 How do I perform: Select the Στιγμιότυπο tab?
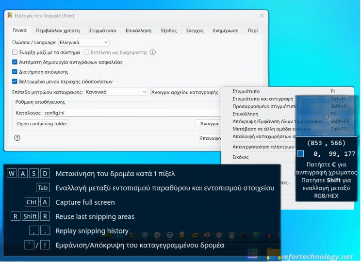(103, 31)
